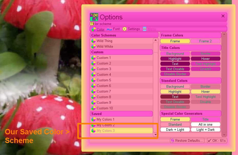Switch to the Settings tab
Viewport: 238px width, 155px height.
point(134,29)
